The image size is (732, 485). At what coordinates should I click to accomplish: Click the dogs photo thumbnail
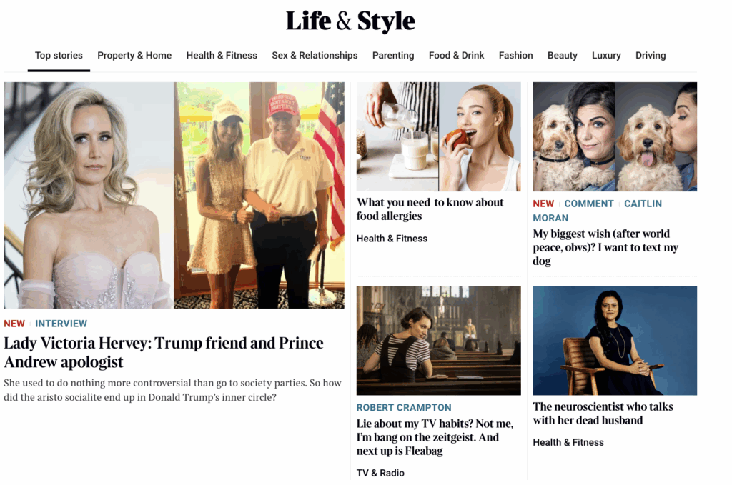tap(615, 136)
